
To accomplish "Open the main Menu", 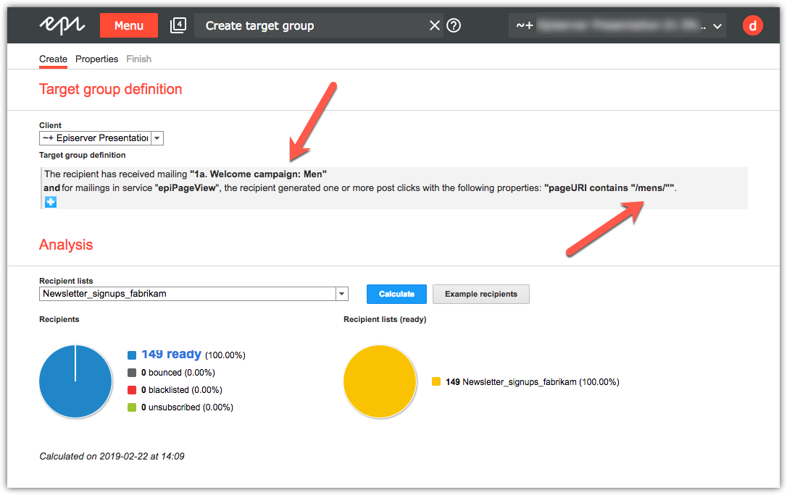I will coord(128,25).
